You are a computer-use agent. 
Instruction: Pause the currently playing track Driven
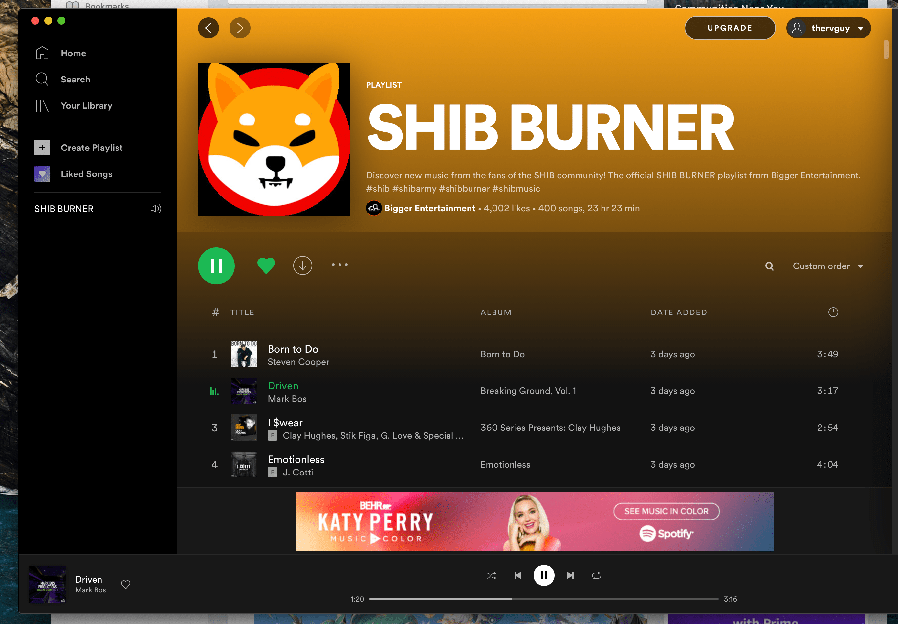[x=543, y=575]
